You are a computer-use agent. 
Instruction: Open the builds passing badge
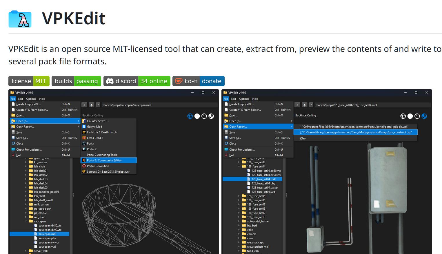pyautogui.click(x=76, y=81)
